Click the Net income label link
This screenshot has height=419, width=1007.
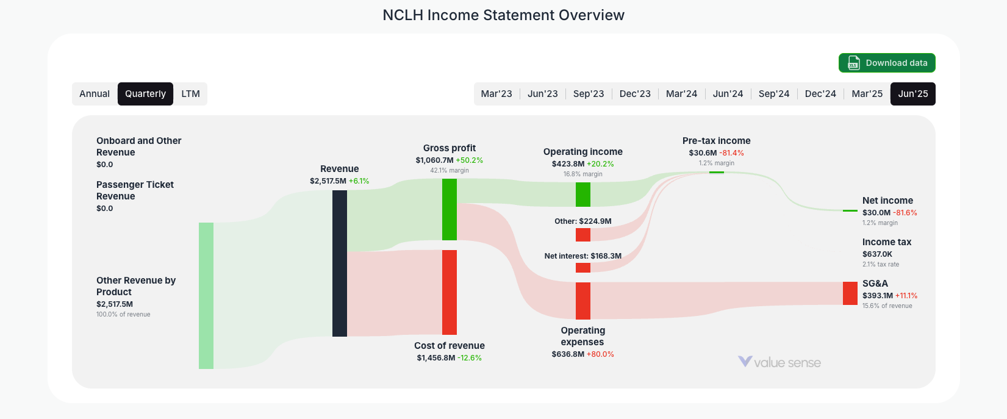click(x=887, y=200)
